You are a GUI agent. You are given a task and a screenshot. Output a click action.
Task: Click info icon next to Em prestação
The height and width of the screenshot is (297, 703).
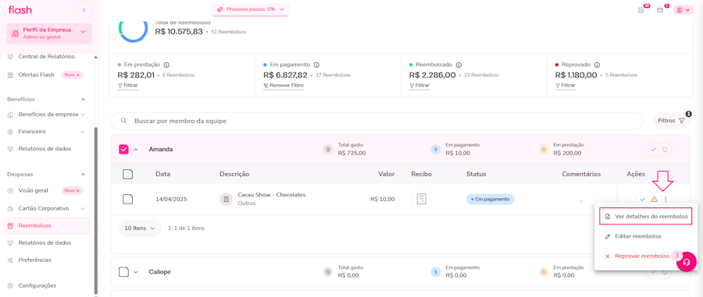167,65
